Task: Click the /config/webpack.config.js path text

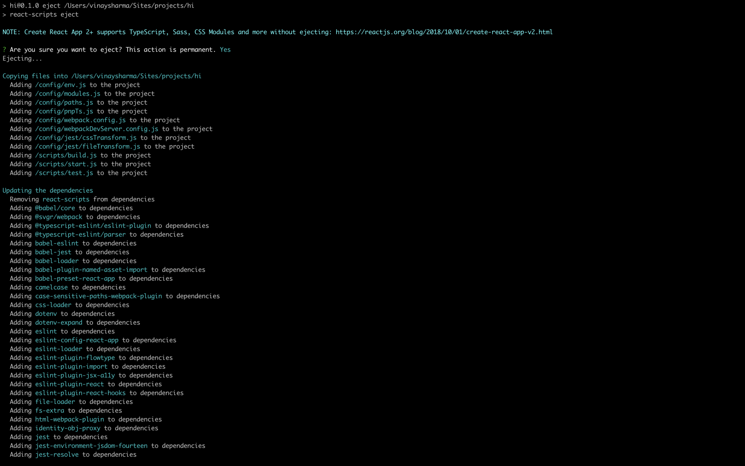Action: point(80,120)
